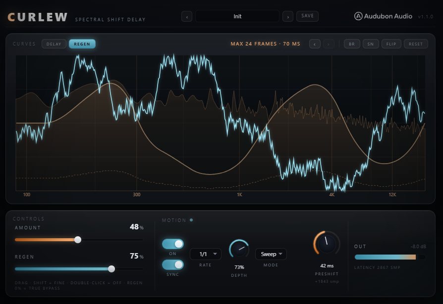Click the 100 frequency axis label
Screen dimensions: 443x304
point(27,195)
